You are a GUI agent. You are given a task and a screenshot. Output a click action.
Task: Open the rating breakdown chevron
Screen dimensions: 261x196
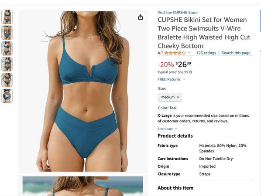189,53
